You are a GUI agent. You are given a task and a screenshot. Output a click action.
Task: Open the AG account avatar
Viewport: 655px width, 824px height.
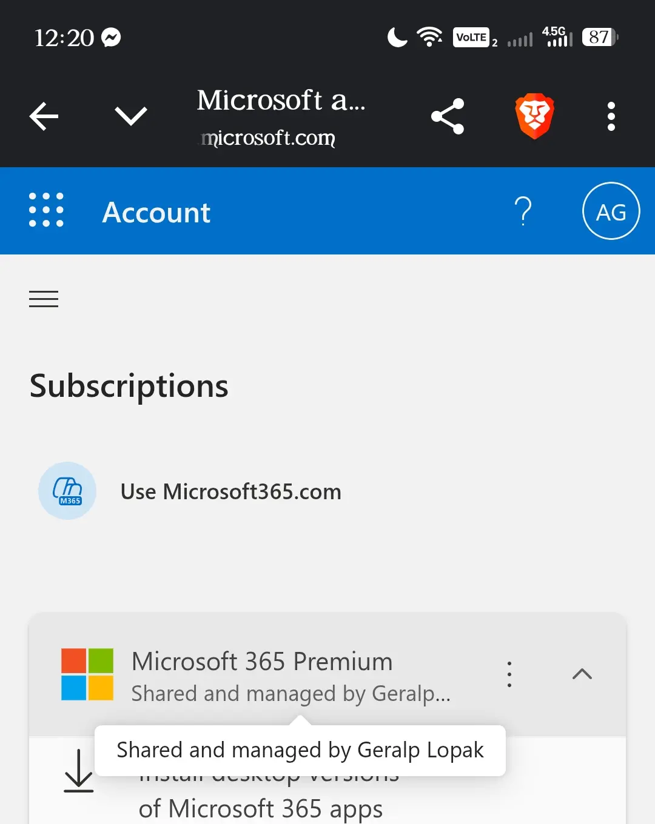point(611,211)
